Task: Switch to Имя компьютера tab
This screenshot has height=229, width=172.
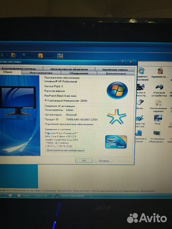Action: [41, 73]
